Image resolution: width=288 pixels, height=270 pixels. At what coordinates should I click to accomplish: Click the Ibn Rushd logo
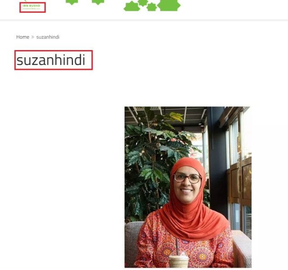click(32, 7)
